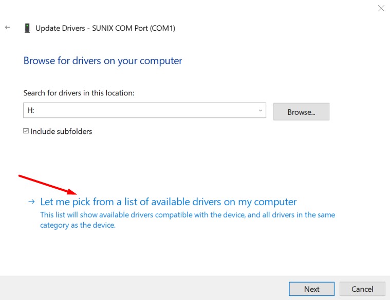Screen dimensions: 390x300
Task: Click the red annotation arrow
Action: 48,185
